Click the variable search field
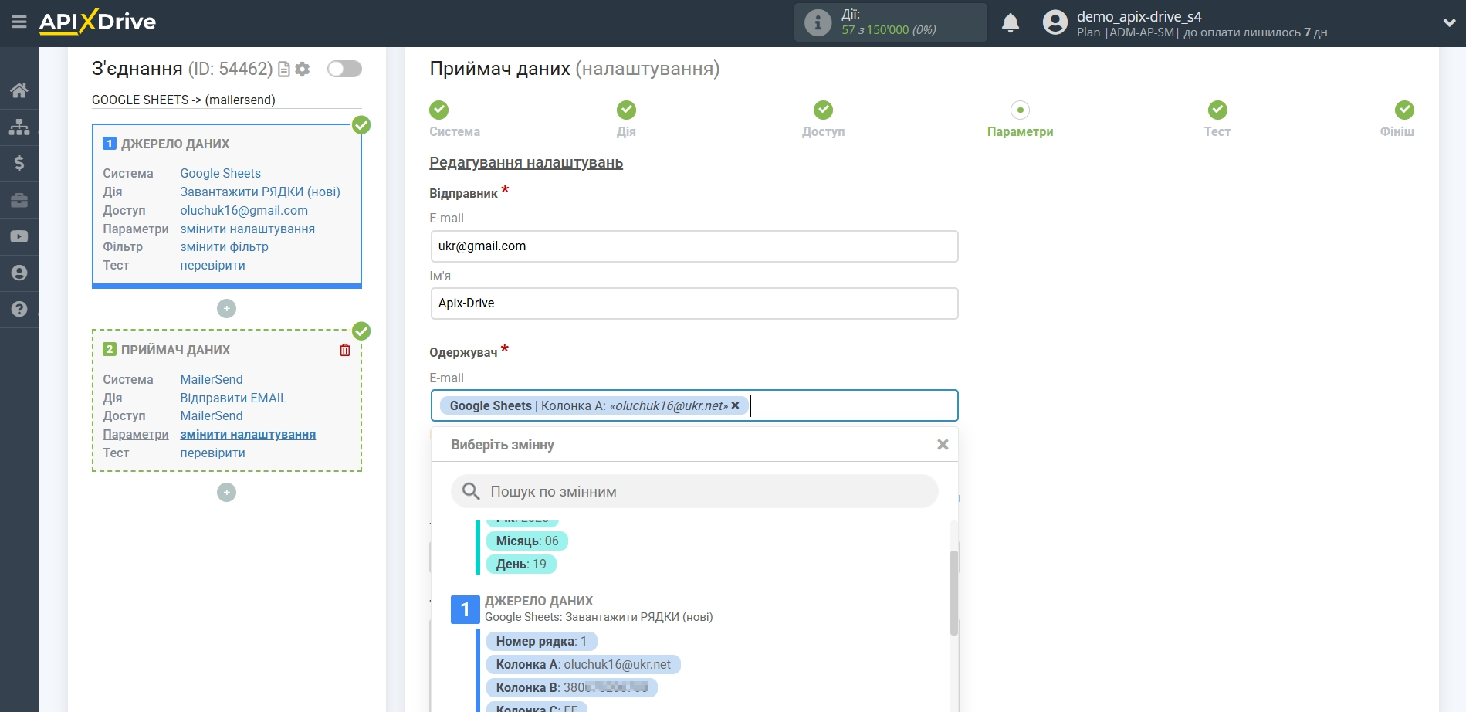 pos(694,491)
